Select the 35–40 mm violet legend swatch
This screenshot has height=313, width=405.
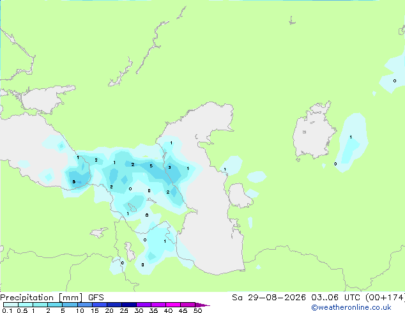158,305
